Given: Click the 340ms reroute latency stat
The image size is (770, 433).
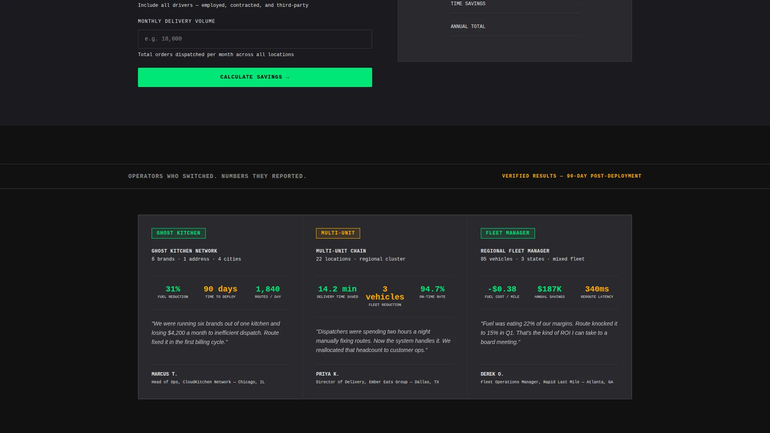Looking at the screenshot, I should (597, 292).
